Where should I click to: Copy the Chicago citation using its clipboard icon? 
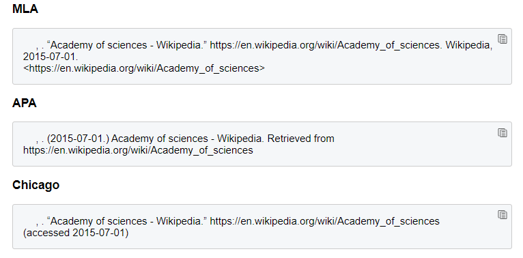pos(503,215)
